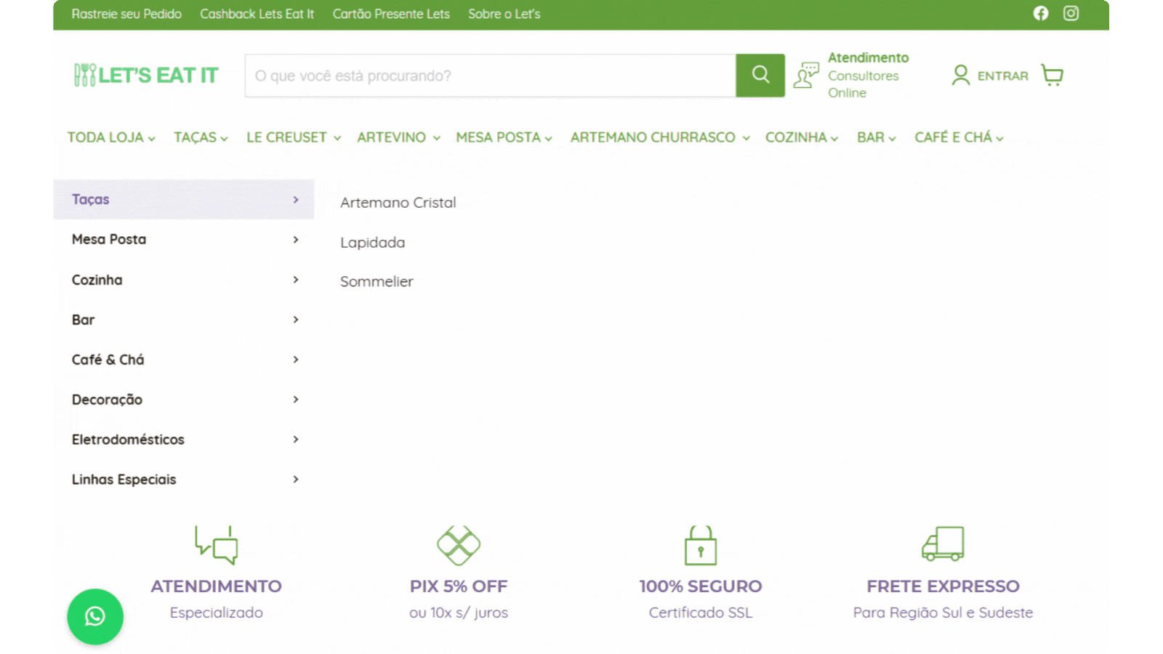Expand the TAÇAS nav dropdown
Image resolution: width=1163 pixels, height=654 pixels.
click(x=201, y=137)
